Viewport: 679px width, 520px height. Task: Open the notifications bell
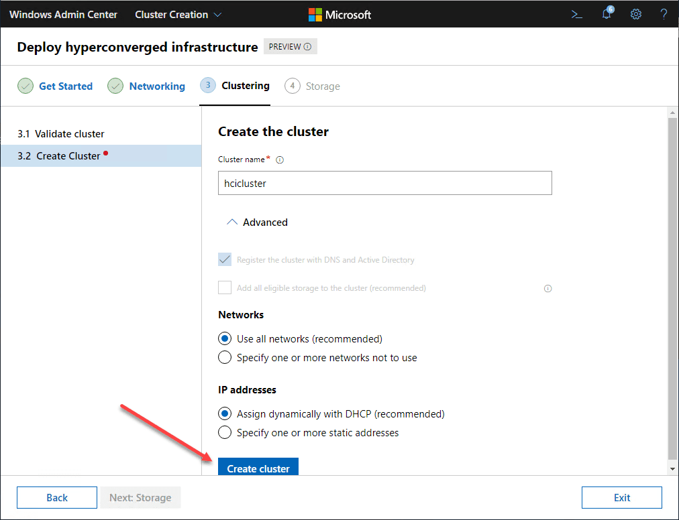point(606,14)
